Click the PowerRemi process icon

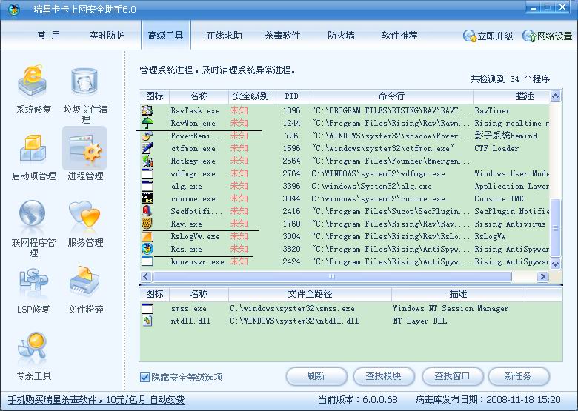click(147, 136)
